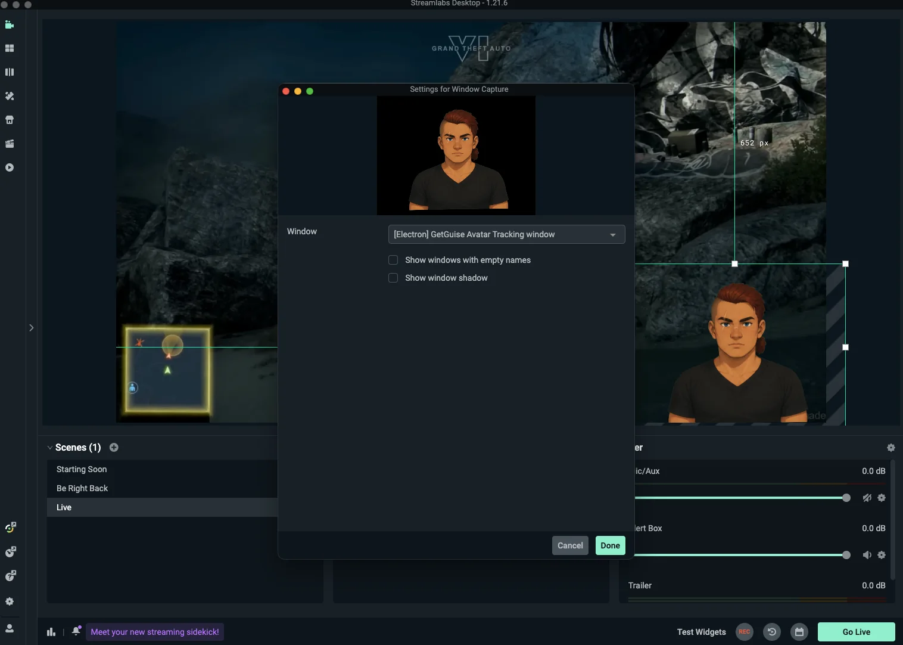Mute the Alert Box audio source
This screenshot has width=903, height=645.
(x=867, y=555)
